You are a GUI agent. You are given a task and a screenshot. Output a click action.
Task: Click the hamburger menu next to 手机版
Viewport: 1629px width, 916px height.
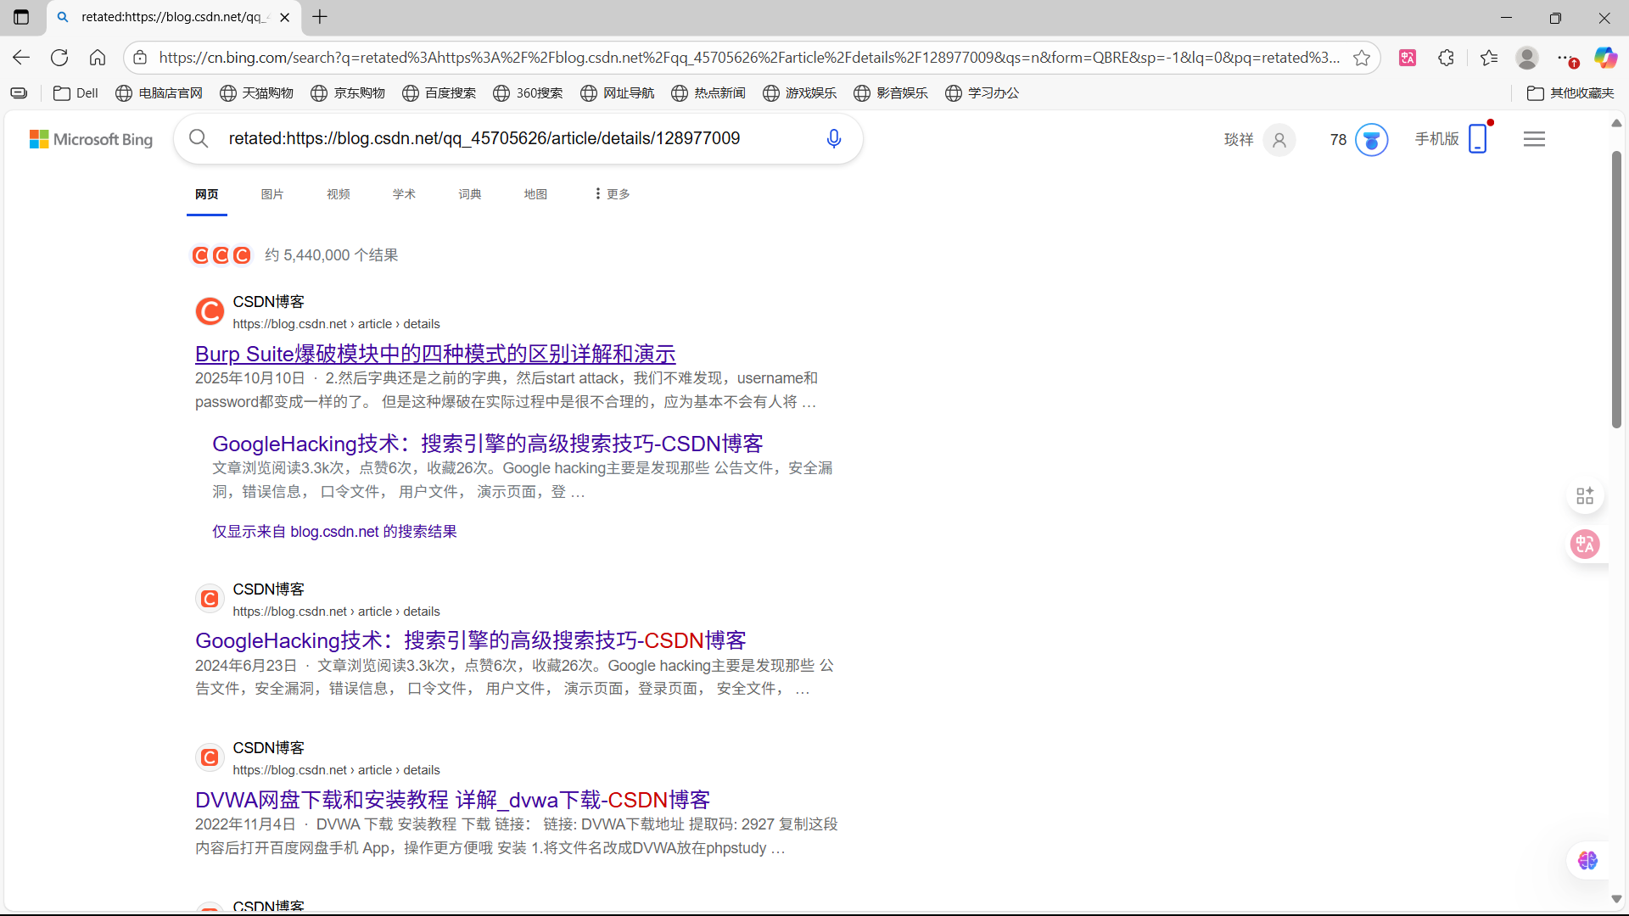[x=1534, y=138]
